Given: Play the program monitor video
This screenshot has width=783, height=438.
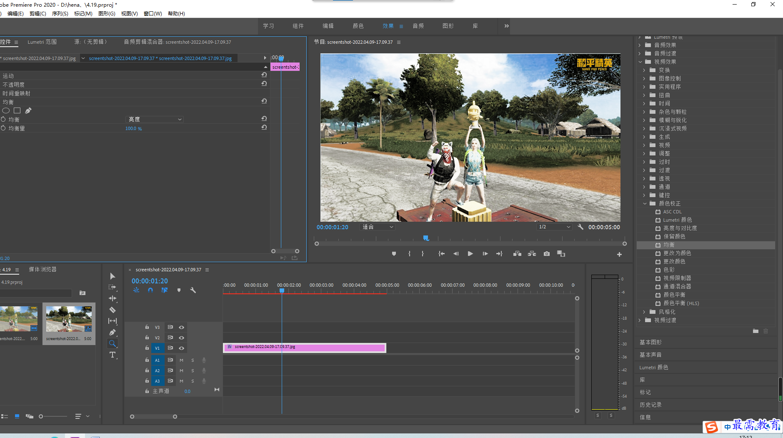Looking at the screenshot, I should (470, 254).
